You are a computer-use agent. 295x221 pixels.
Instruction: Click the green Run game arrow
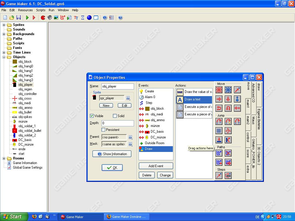tap(27, 18)
